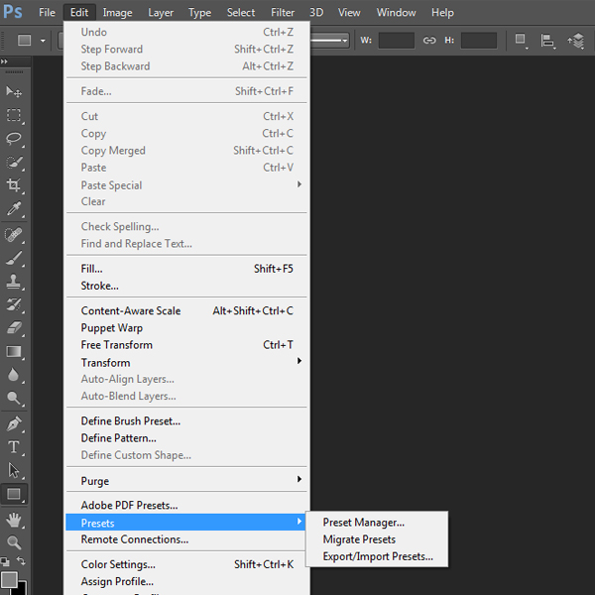The height and width of the screenshot is (595, 595).
Task: Select the Hand tool
Action: [14, 520]
